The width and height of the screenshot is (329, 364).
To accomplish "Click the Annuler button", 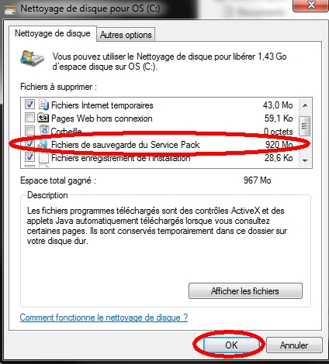I will 294,345.
